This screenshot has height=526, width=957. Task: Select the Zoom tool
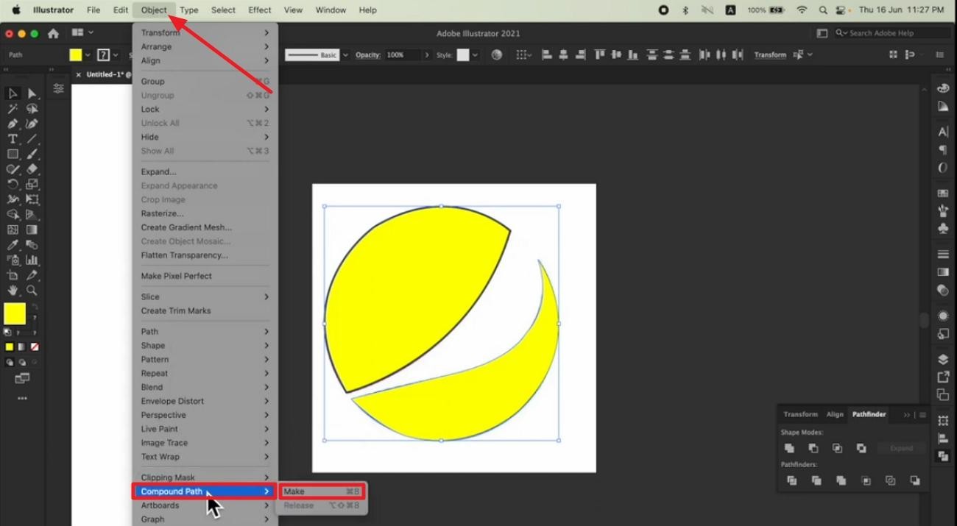click(x=32, y=290)
